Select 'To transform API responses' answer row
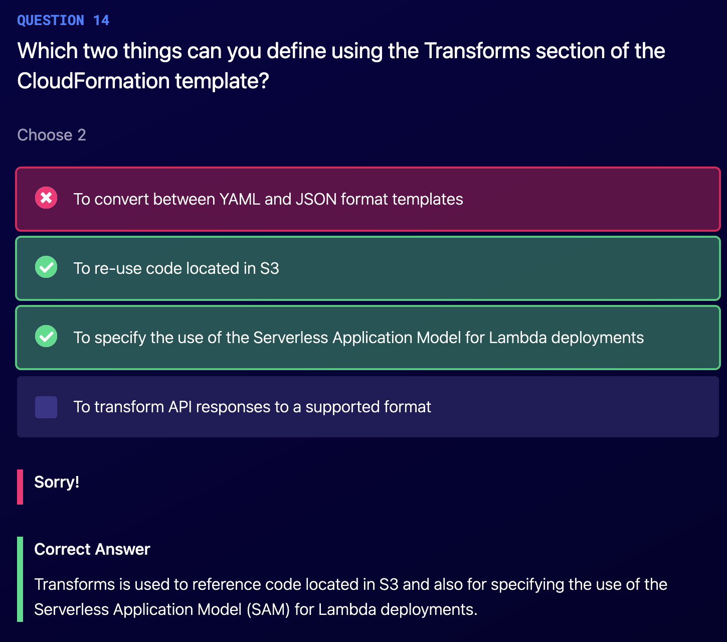The width and height of the screenshot is (727, 642). coord(368,407)
